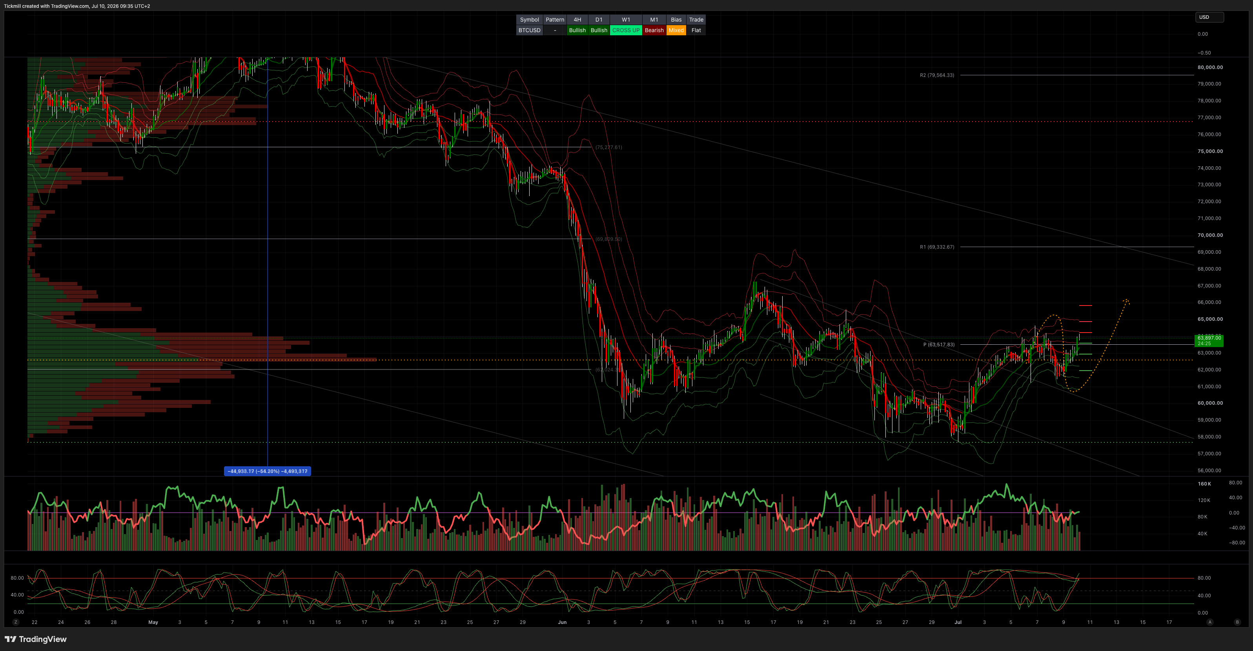Toggle the A auto-scale button
This screenshot has width=1253, height=651.
pos(1210,622)
